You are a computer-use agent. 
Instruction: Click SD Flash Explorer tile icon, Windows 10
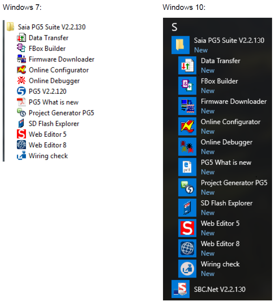coord(187,208)
